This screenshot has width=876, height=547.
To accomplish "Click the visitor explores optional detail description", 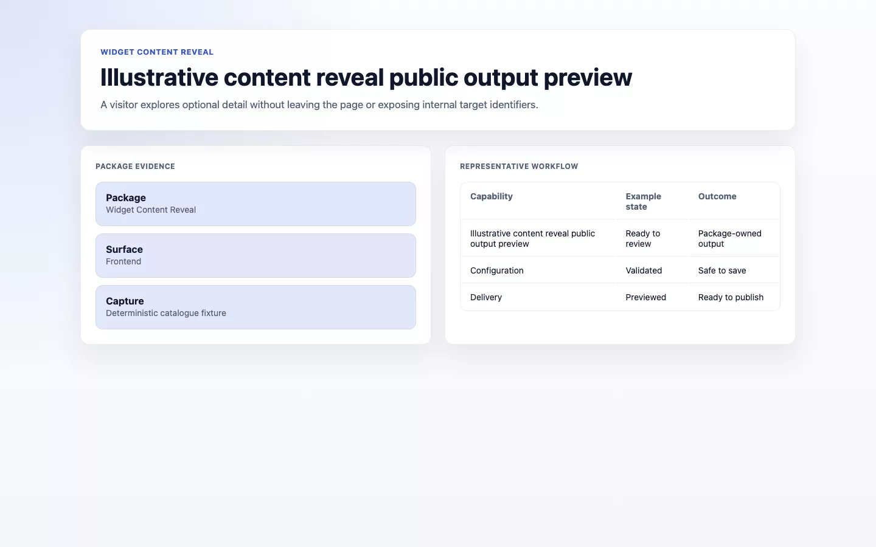I will pos(319,105).
